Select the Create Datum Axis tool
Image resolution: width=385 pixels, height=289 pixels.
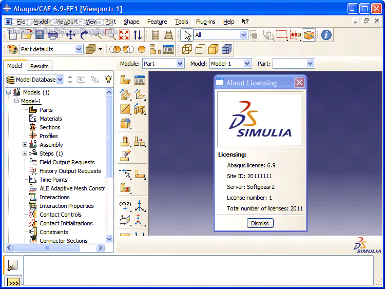point(140,206)
